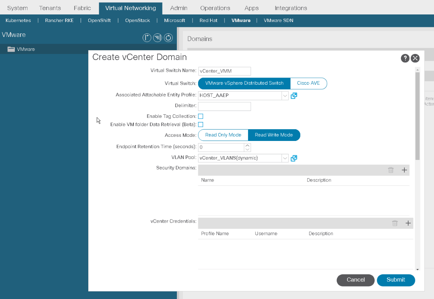Choose Read Only Mode access
Screen dimensions: 434x299
(223, 135)
